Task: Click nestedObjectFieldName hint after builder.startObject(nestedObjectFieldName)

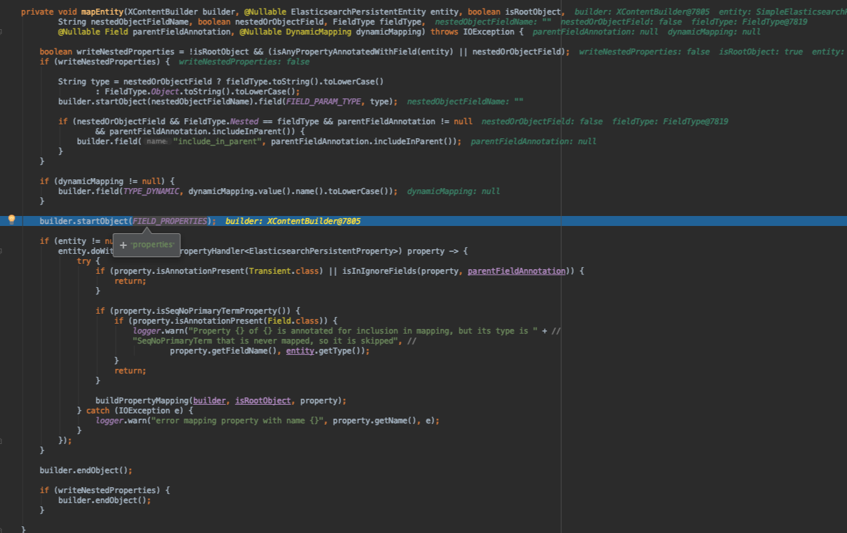Action: [465, 102]
